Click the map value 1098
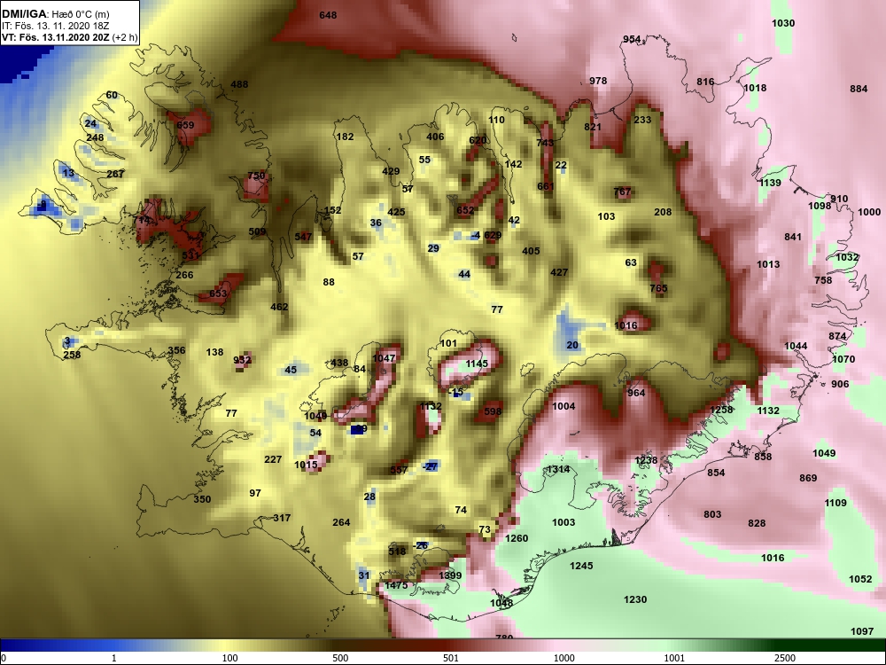This screenshot has height=665, width=886. click(820, 206)
